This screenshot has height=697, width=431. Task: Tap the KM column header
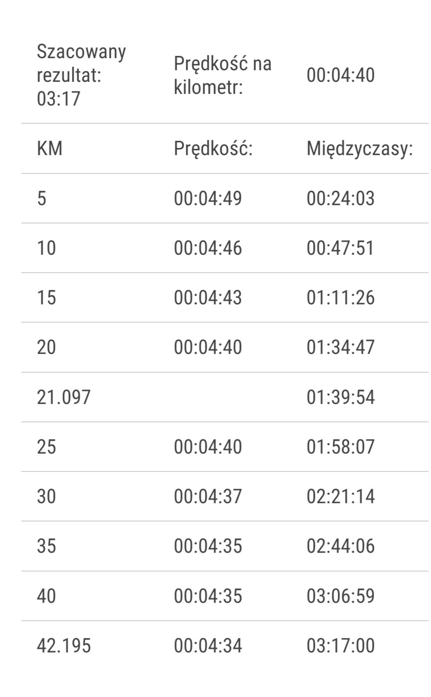tap(50, 148)
